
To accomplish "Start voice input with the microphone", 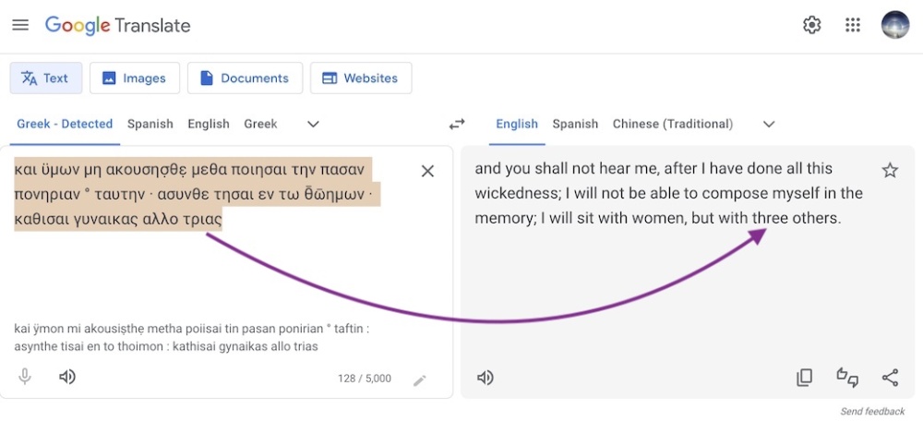I will [x=25, y=377].
